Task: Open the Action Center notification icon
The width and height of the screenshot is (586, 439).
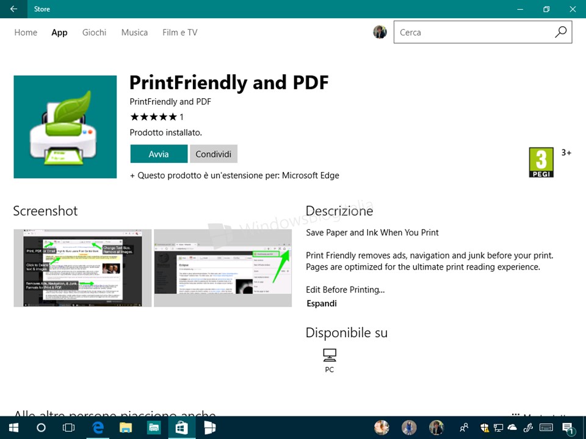Action: coord(568,429)
